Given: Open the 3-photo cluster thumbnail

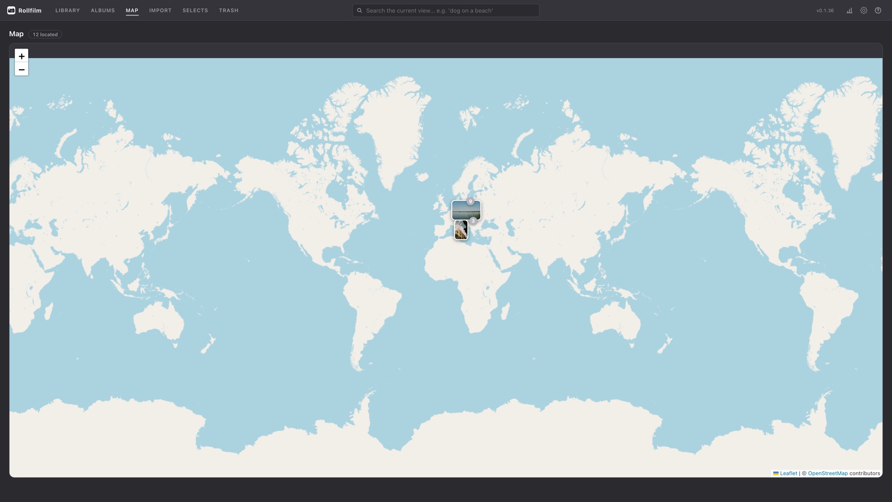Looking at the screenshot, I should [x=461, y=230].
